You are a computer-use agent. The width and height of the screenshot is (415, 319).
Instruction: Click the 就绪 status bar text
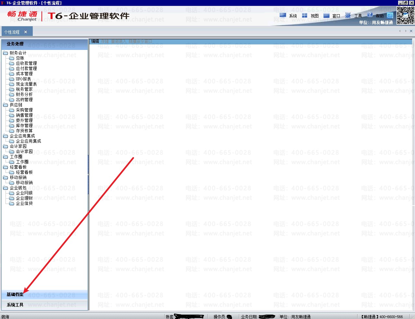pos(5,317)
